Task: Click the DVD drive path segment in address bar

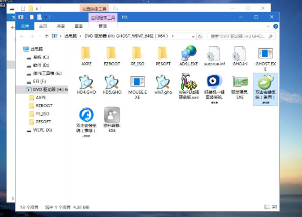Action: coord(126,36)
